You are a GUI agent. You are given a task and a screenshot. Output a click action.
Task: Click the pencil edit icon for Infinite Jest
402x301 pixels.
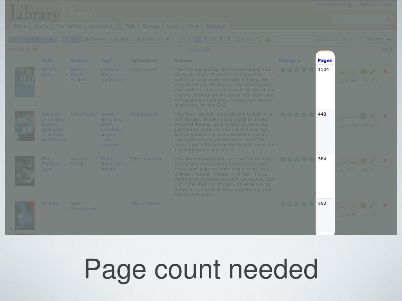point(373,71)
